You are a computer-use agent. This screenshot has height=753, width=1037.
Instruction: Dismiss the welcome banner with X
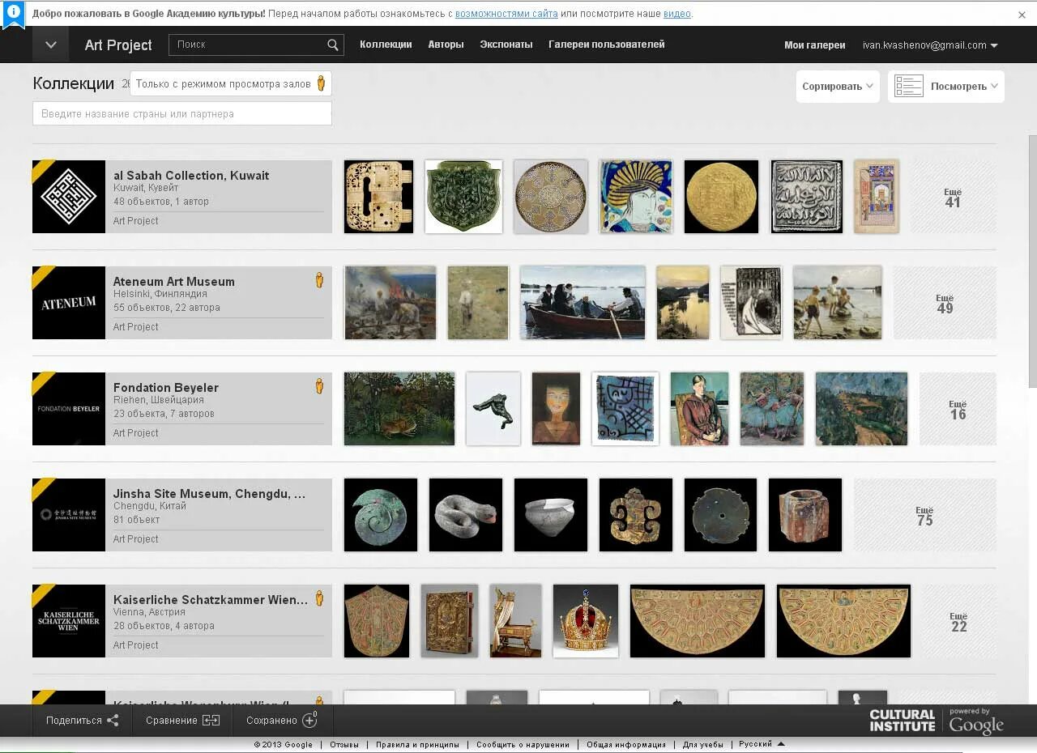point(1022,15)
